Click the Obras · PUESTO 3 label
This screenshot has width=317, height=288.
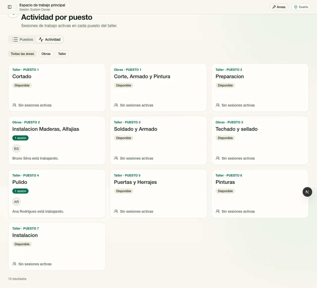(229, 122)
